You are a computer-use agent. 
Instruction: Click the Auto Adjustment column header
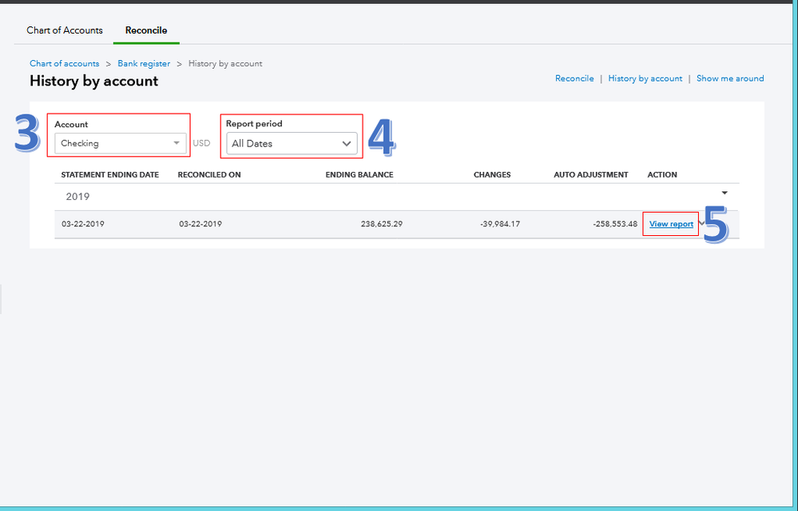(x=591, y=175)
